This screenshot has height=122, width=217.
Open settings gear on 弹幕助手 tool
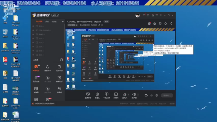pos(39,65)
